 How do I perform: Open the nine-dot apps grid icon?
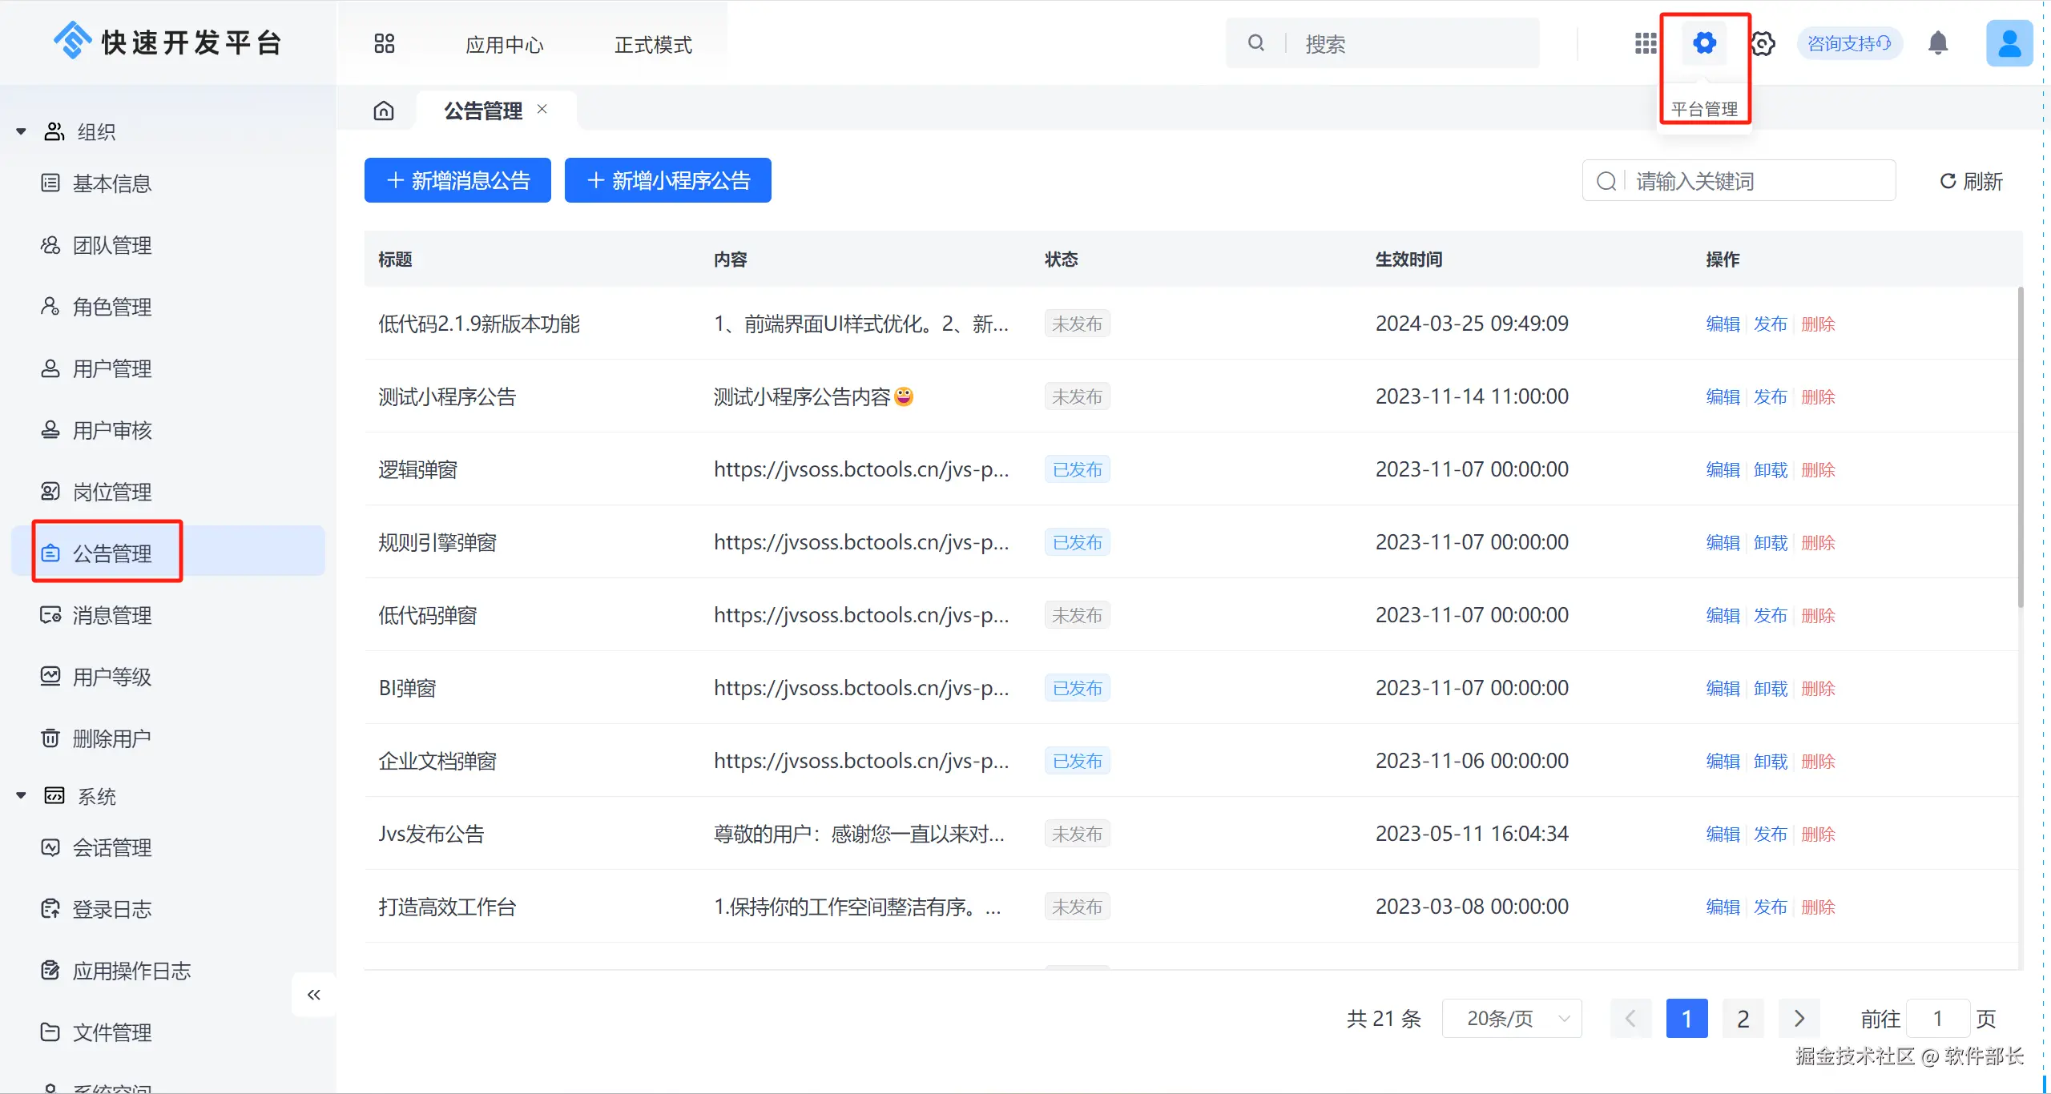(x=1646, y=43)
